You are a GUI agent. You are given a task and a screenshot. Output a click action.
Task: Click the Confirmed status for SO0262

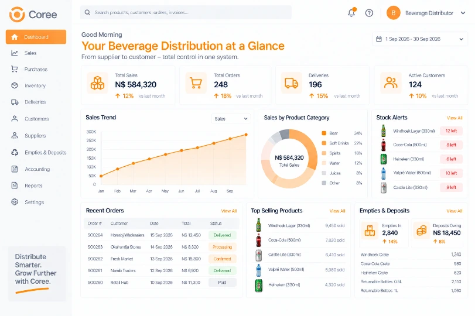(x=223, y=259)
